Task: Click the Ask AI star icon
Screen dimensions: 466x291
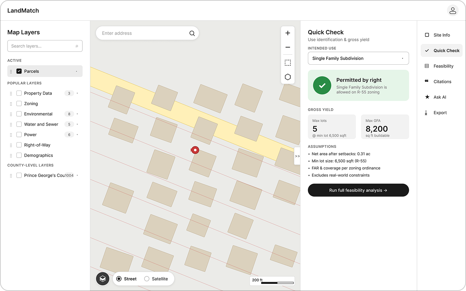Action: [427, 97]
